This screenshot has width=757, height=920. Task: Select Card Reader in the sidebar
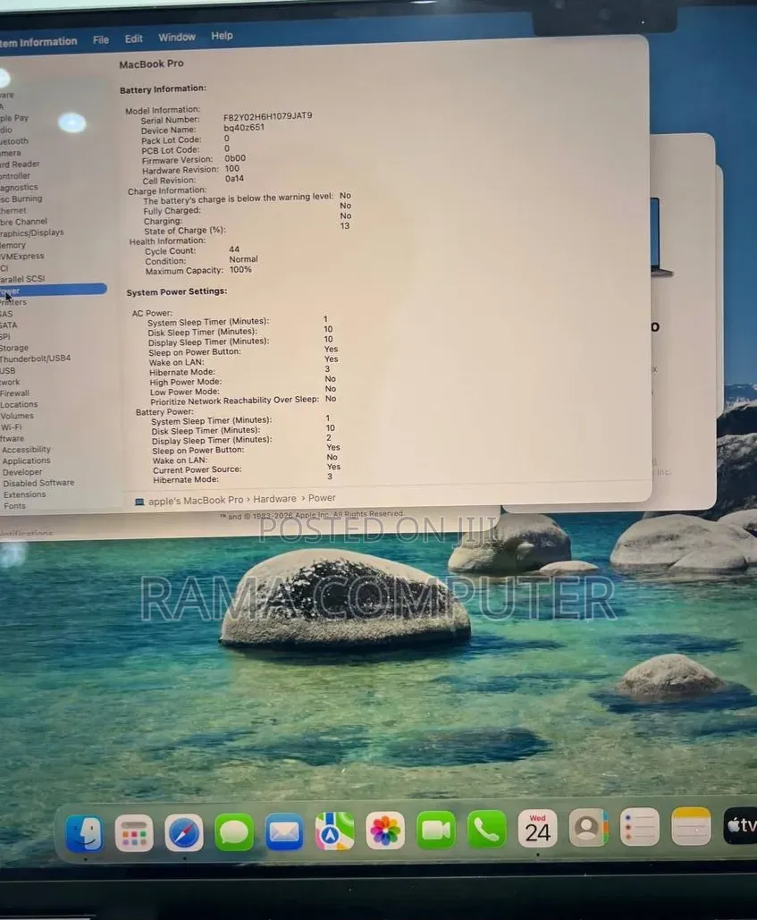point(20,165)
